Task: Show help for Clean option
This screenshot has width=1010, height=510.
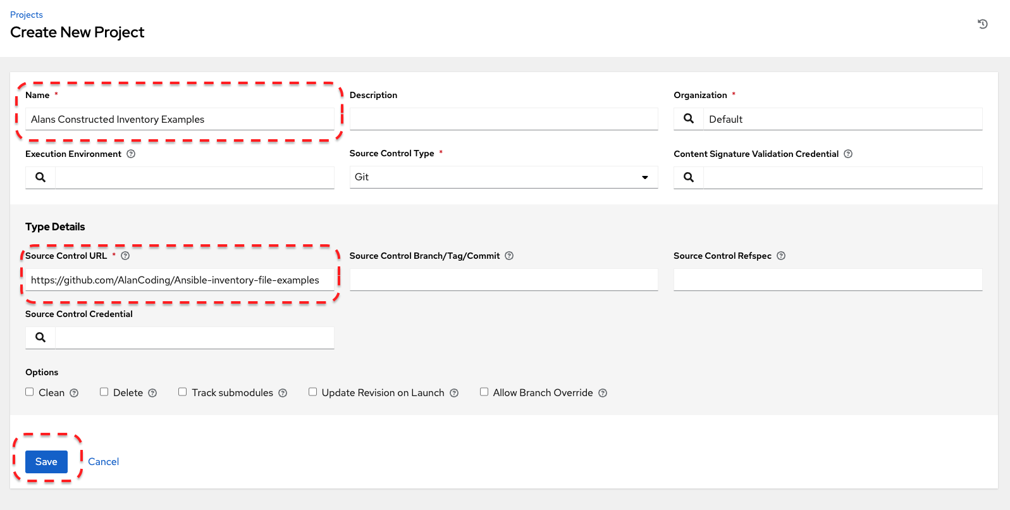Action: tap(74, 393)
